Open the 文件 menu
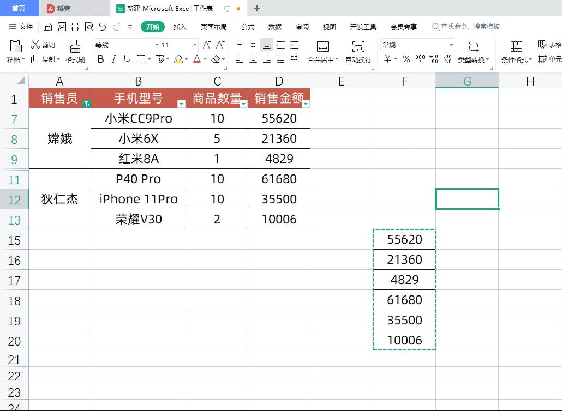 (26, 26)
